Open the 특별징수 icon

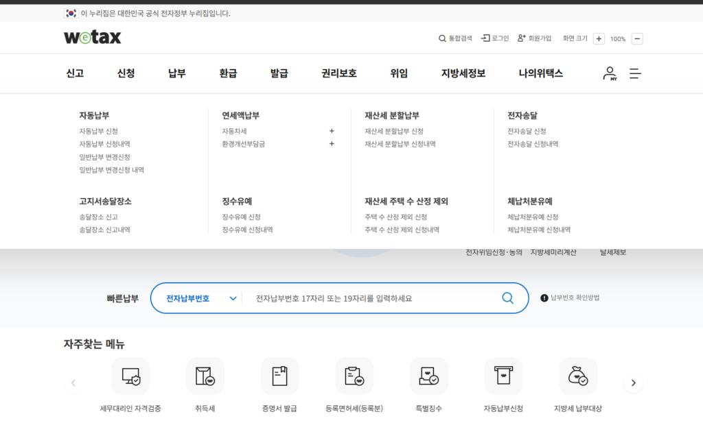pyautogui.click(x=428, y=376)
